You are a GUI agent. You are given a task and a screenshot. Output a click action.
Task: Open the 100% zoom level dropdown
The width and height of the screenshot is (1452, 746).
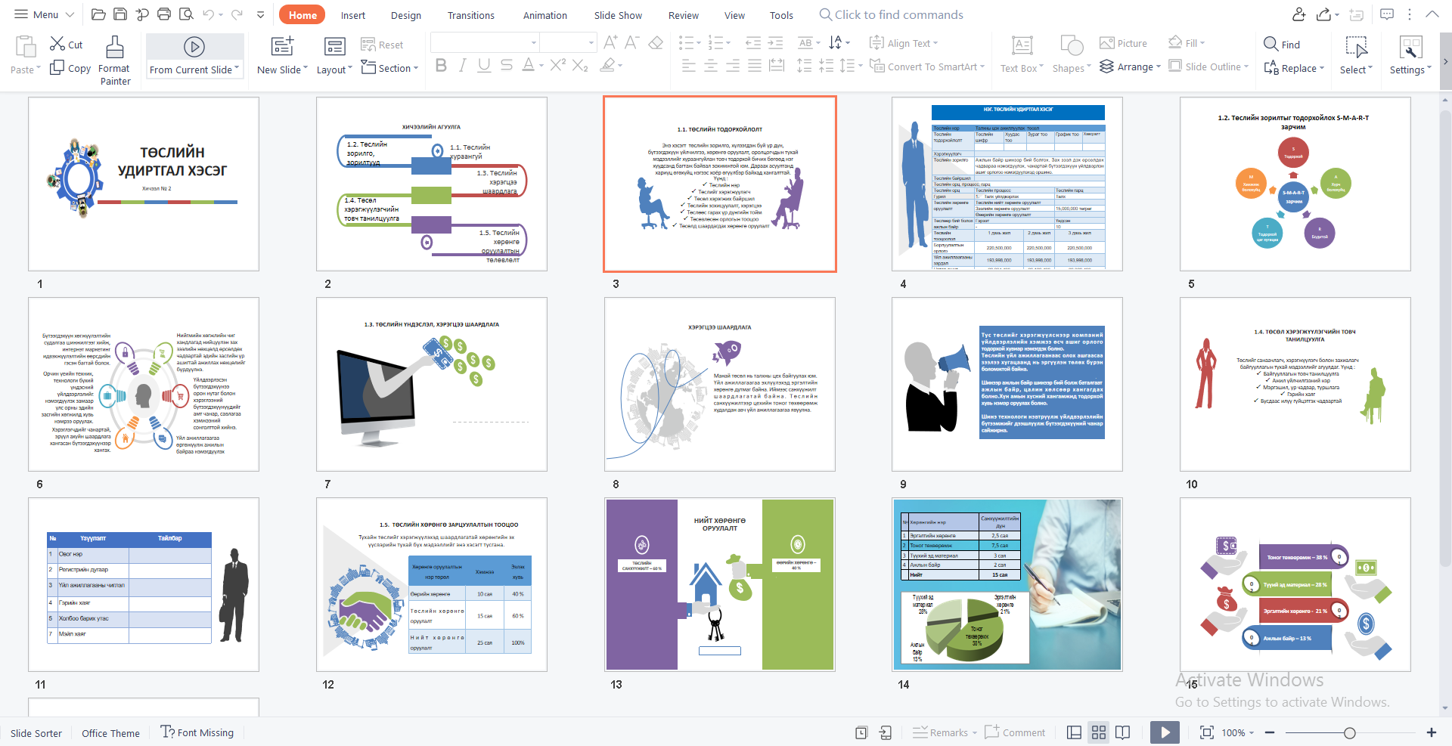(1238, 732)
